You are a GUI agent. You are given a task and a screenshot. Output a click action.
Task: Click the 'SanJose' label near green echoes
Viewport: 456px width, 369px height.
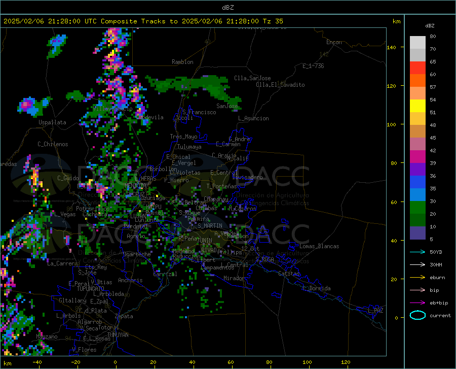227,106
